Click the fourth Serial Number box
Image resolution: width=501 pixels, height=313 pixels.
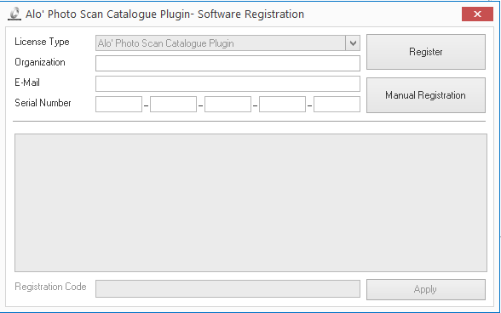coord(282,105)
